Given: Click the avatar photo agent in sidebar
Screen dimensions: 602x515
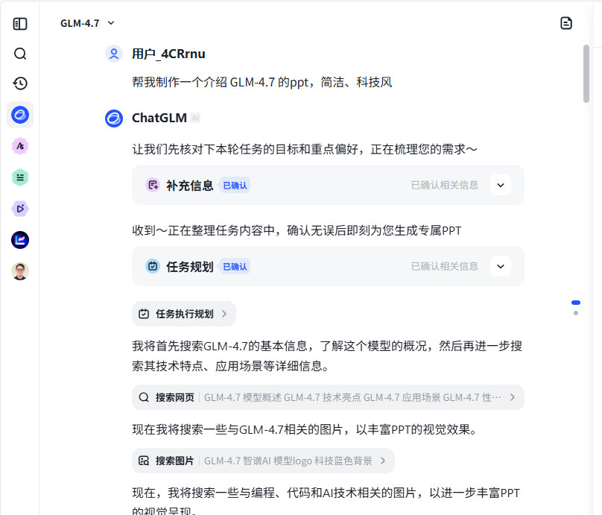Looking at the screenshot, I should 20,271.
